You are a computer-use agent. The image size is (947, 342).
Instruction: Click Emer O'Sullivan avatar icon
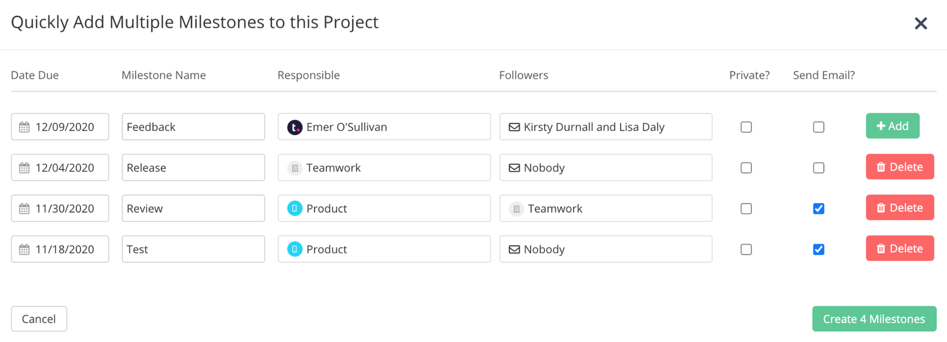(x=295, y=127)
